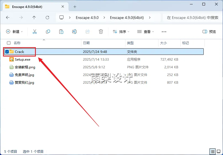This screenshot has width=223, height=155.
Task: Sort by the 日期 column header
Action: [x=86, y=43]
